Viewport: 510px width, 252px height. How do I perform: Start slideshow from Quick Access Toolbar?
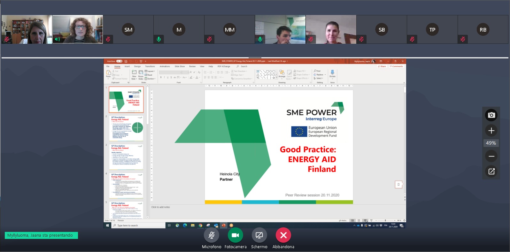tap(141, 61)
